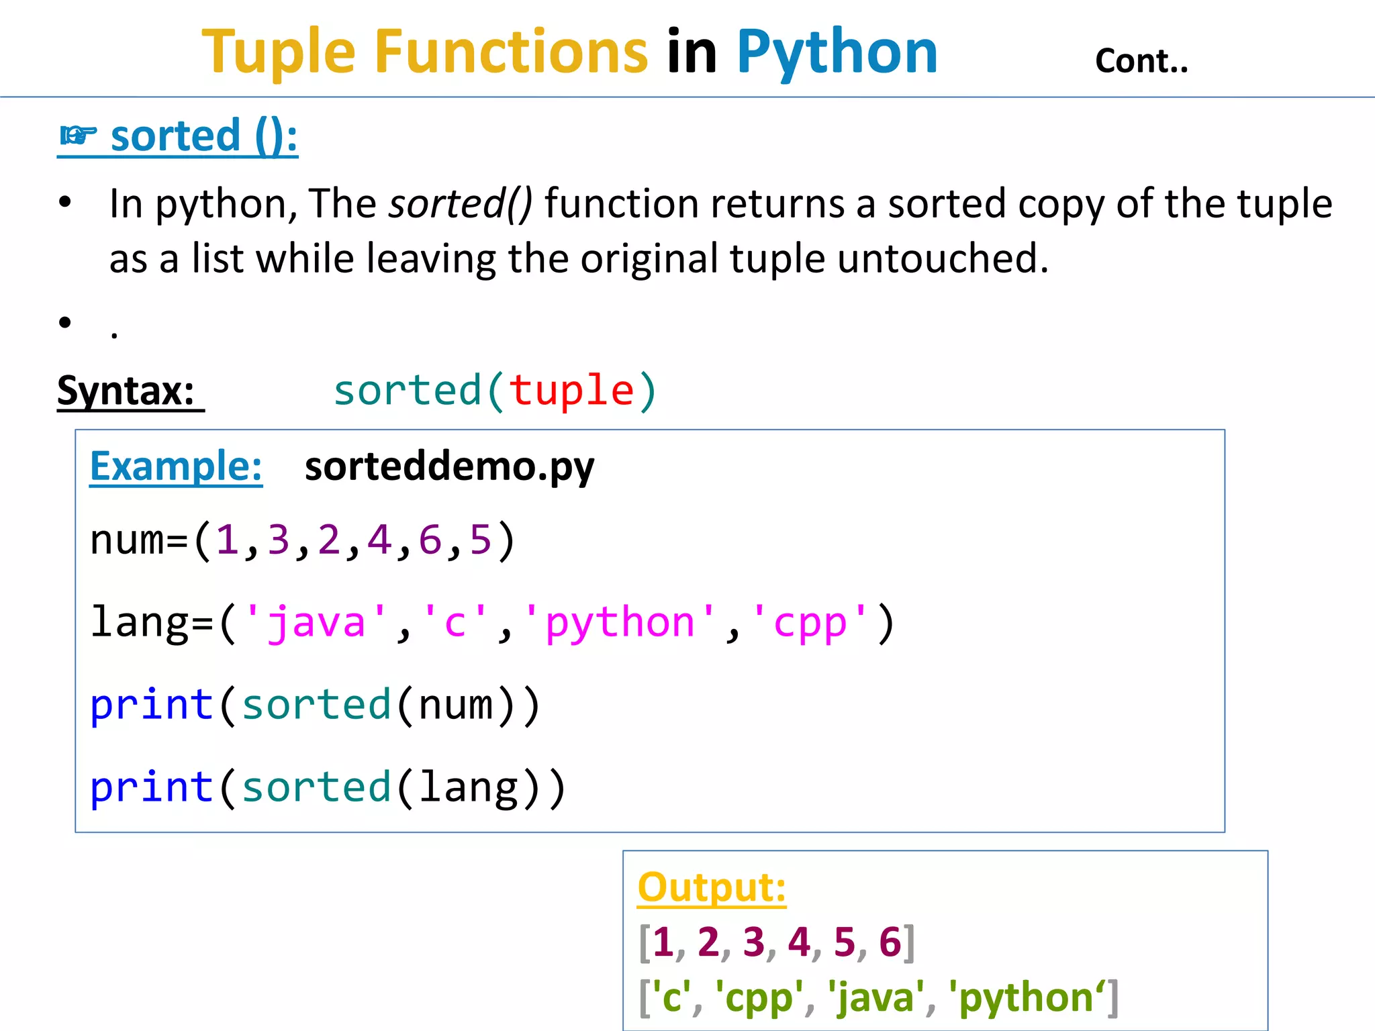Click the print(sorted(num)) code line
The width and height of the screenshot is (1375, 1031).
tap(315, 705)
